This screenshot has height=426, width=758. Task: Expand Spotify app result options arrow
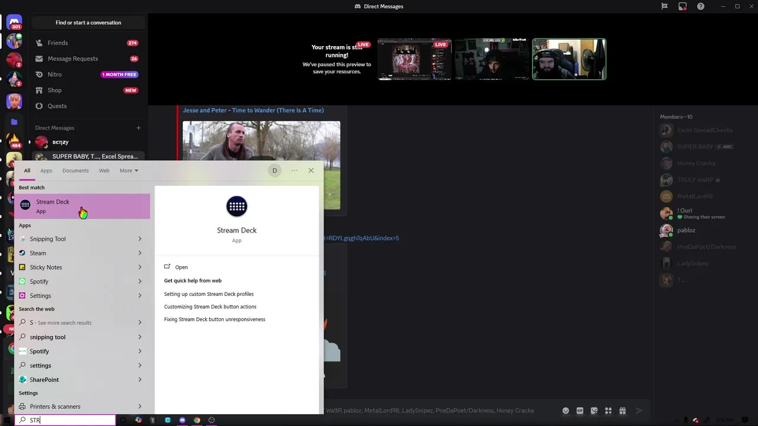140,282
